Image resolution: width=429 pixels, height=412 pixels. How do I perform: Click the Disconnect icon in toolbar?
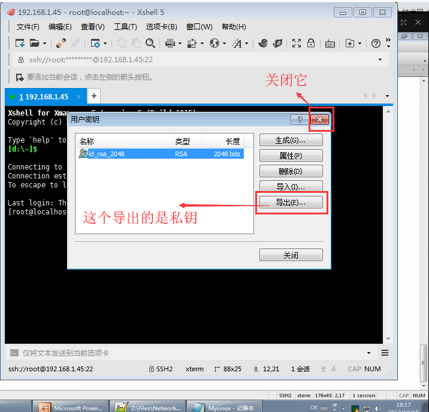[75, 43]
